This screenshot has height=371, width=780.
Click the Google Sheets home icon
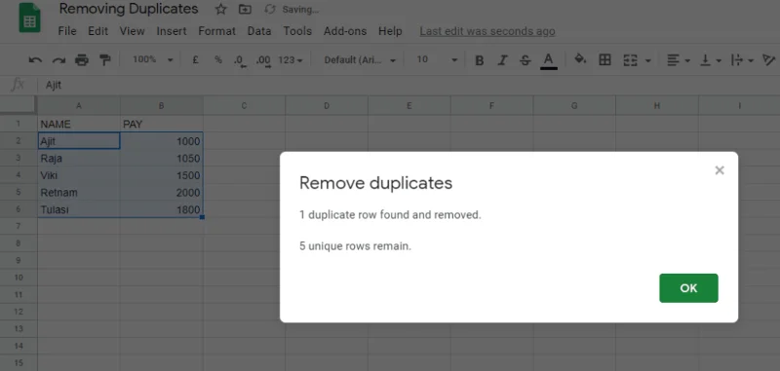(x=29, y=18)
